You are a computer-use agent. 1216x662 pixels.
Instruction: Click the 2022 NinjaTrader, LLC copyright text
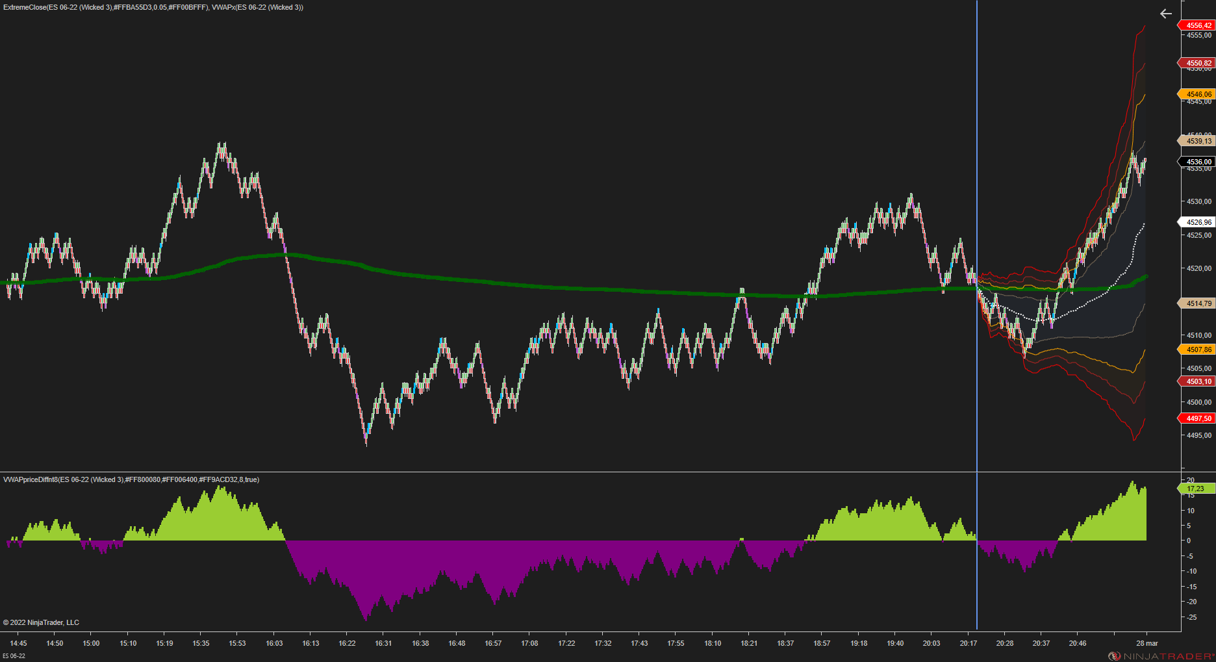click(x=41, y=622)
